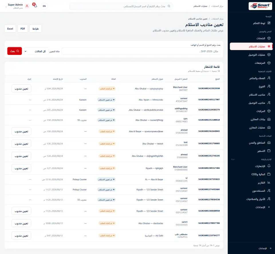Viewport: 275px width, 254px height.
Task: Assign courier for shipment SA202608241592593
Action: [x=21, y=88]
